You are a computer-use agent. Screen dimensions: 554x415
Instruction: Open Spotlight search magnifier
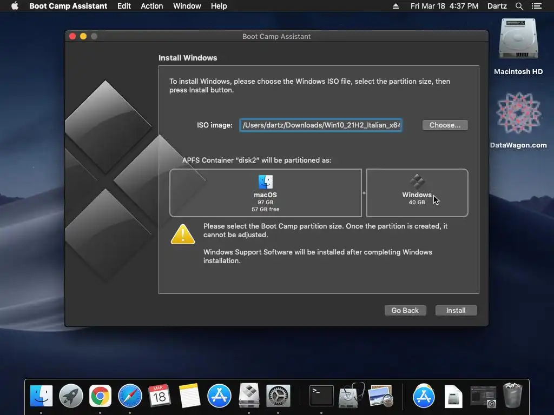click(519, 6)
